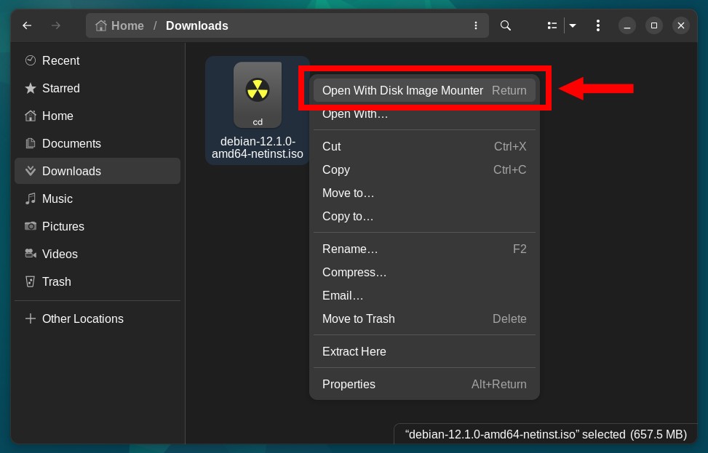708x453 pixels.
Task: Choose Move to… option
Action: (424, 193)
